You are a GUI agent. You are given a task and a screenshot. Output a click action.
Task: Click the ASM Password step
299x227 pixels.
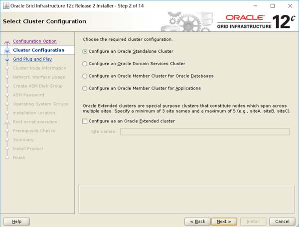point(28,95)
